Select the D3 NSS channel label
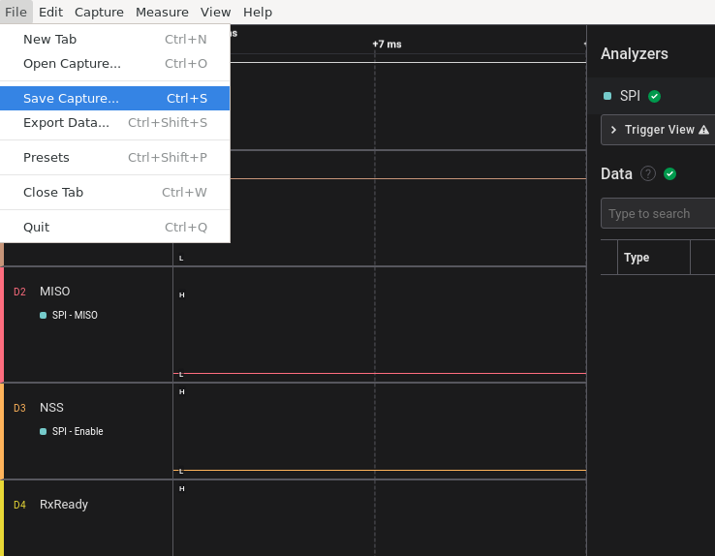 [x=51, y=407]
